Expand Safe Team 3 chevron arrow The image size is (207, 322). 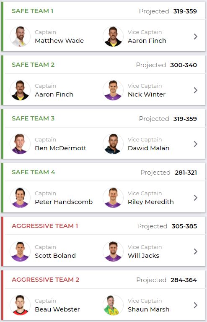point(196,144)
